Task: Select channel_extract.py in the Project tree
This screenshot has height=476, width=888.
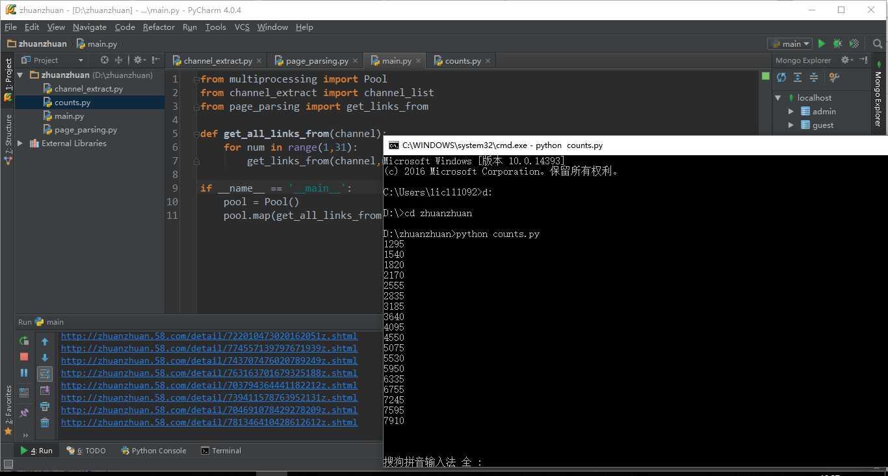Action: tap(90, 88)
